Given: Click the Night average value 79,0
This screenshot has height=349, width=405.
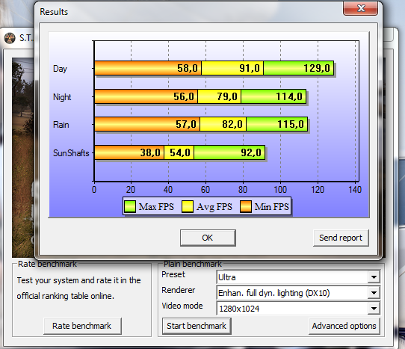Looking at the screenshot, I should tap(227, 96).
